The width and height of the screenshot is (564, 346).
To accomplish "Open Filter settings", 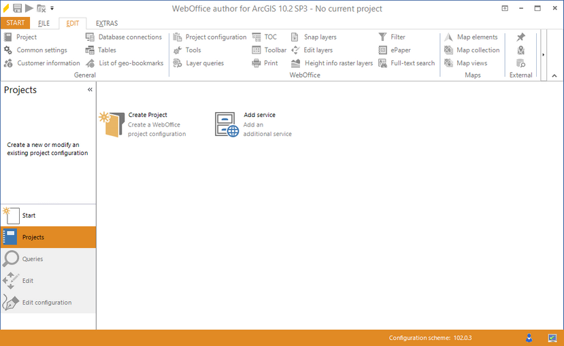I will click(x=392, y=37).
